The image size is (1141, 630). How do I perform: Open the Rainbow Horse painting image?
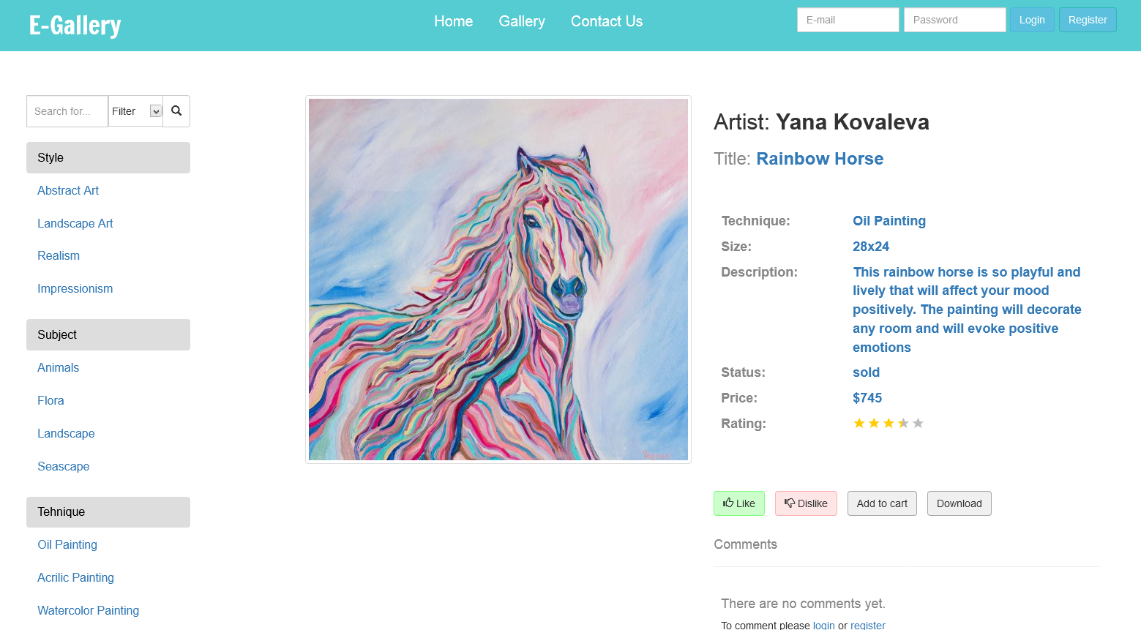498,280
